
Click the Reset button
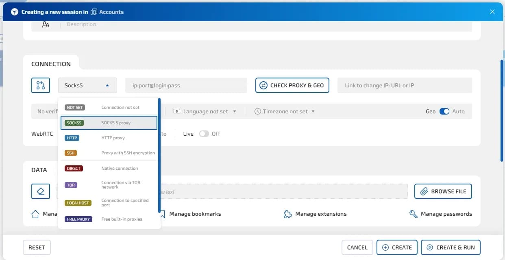click(x=37, y=247)
